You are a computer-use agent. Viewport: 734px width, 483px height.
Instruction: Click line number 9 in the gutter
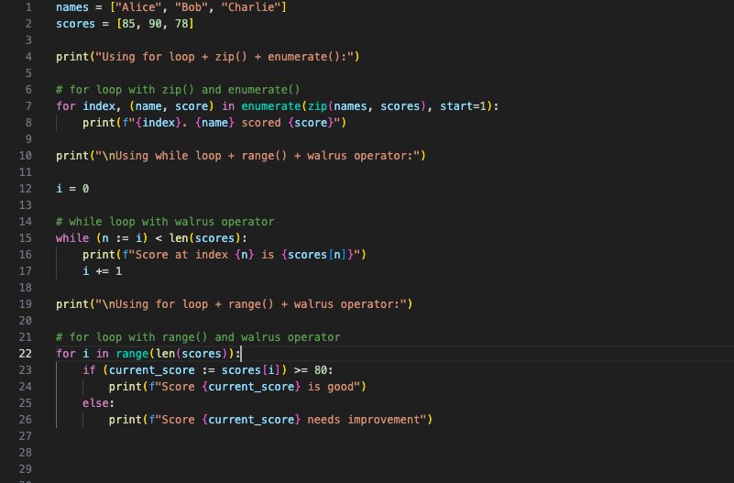click(x=29, y=139)
